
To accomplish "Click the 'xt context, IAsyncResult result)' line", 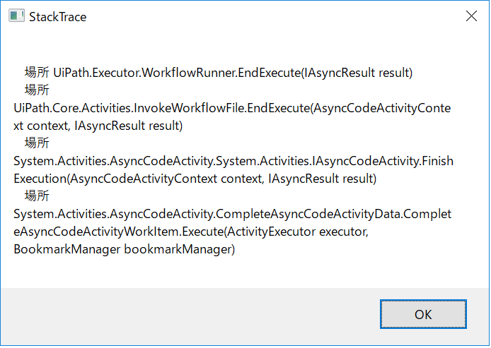I will tap(98, 126).
